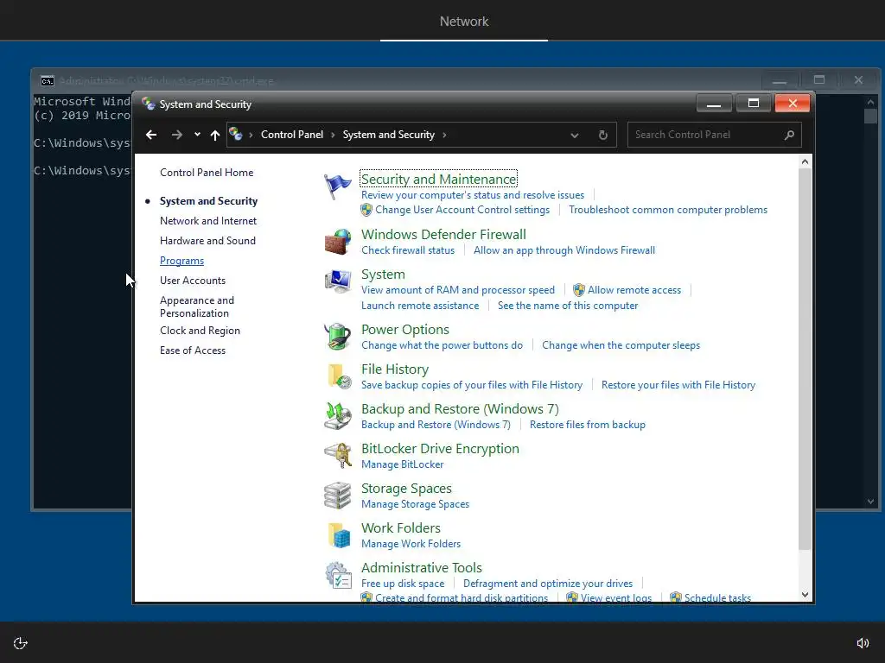
Task: Click the Control Panel icon in address bar
Action: (236, 134)
